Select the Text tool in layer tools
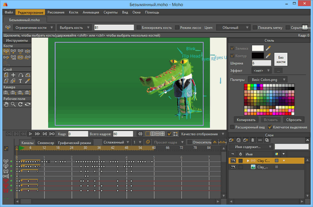 21,81
